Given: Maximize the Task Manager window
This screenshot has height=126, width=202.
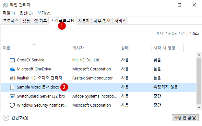Looking at the screenshot, I should pos(179,5).
